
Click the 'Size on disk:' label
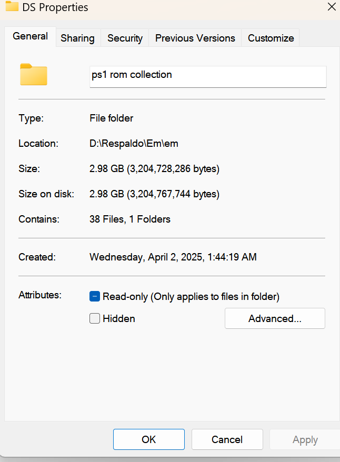(x=46, y=194)
